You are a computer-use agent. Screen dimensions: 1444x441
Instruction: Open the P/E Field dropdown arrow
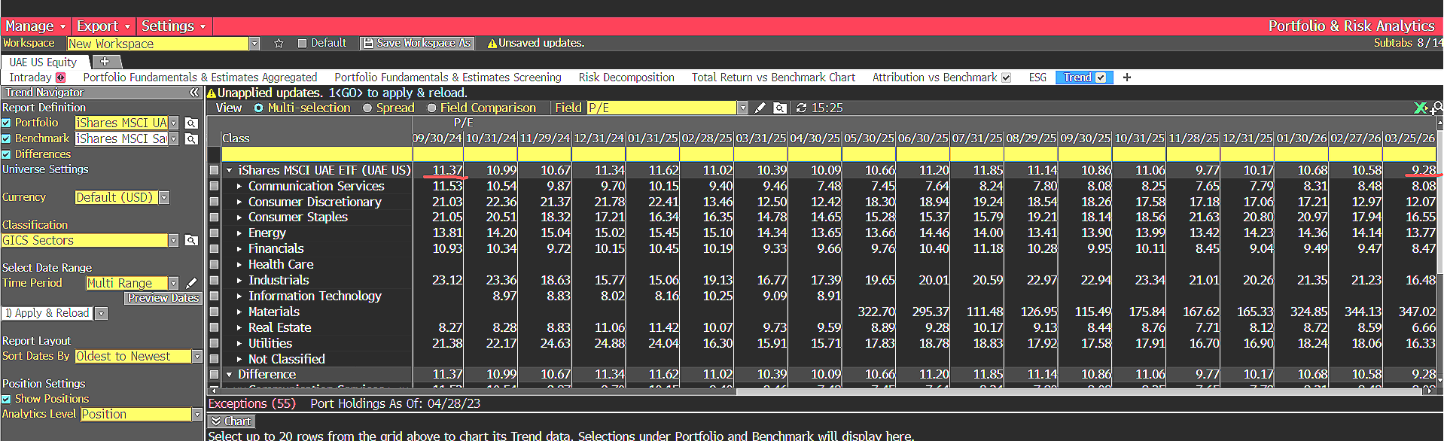pos(742,108)
